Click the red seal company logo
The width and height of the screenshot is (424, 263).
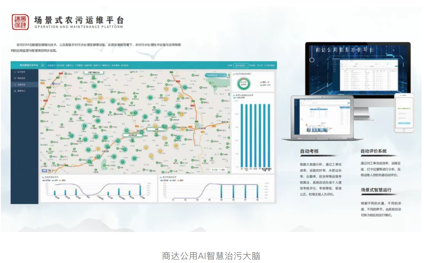pos(20,22)
